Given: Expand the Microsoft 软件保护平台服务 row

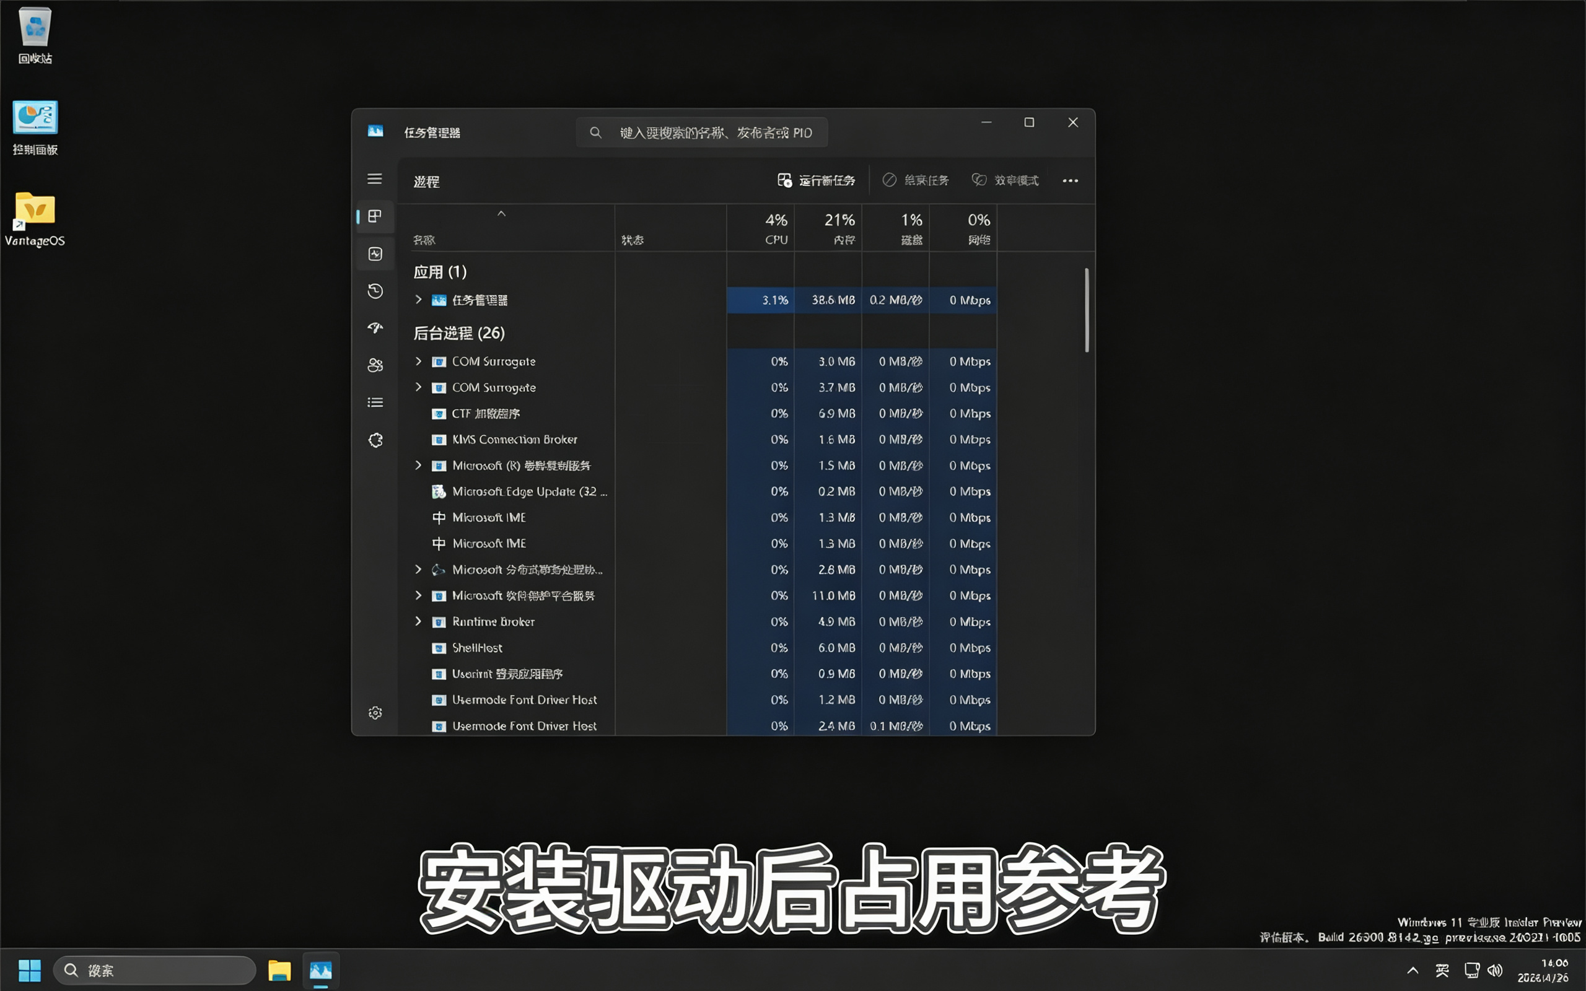Looking at the screenshot, I should (418, 595).
